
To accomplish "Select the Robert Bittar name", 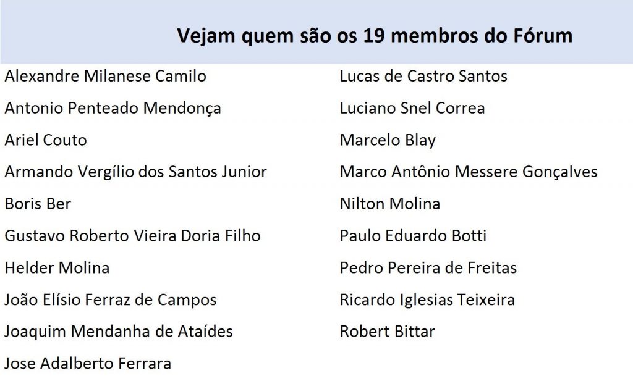I will pos(388,332).
